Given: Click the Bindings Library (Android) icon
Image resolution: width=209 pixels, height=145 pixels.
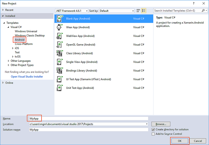Looking at the screenshot, I should (x=60, y=71).
